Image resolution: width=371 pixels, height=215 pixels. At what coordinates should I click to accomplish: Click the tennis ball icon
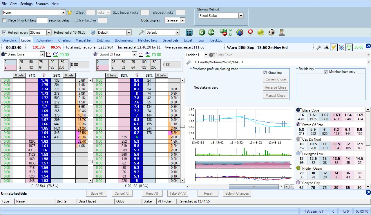[x=260, y=33]
